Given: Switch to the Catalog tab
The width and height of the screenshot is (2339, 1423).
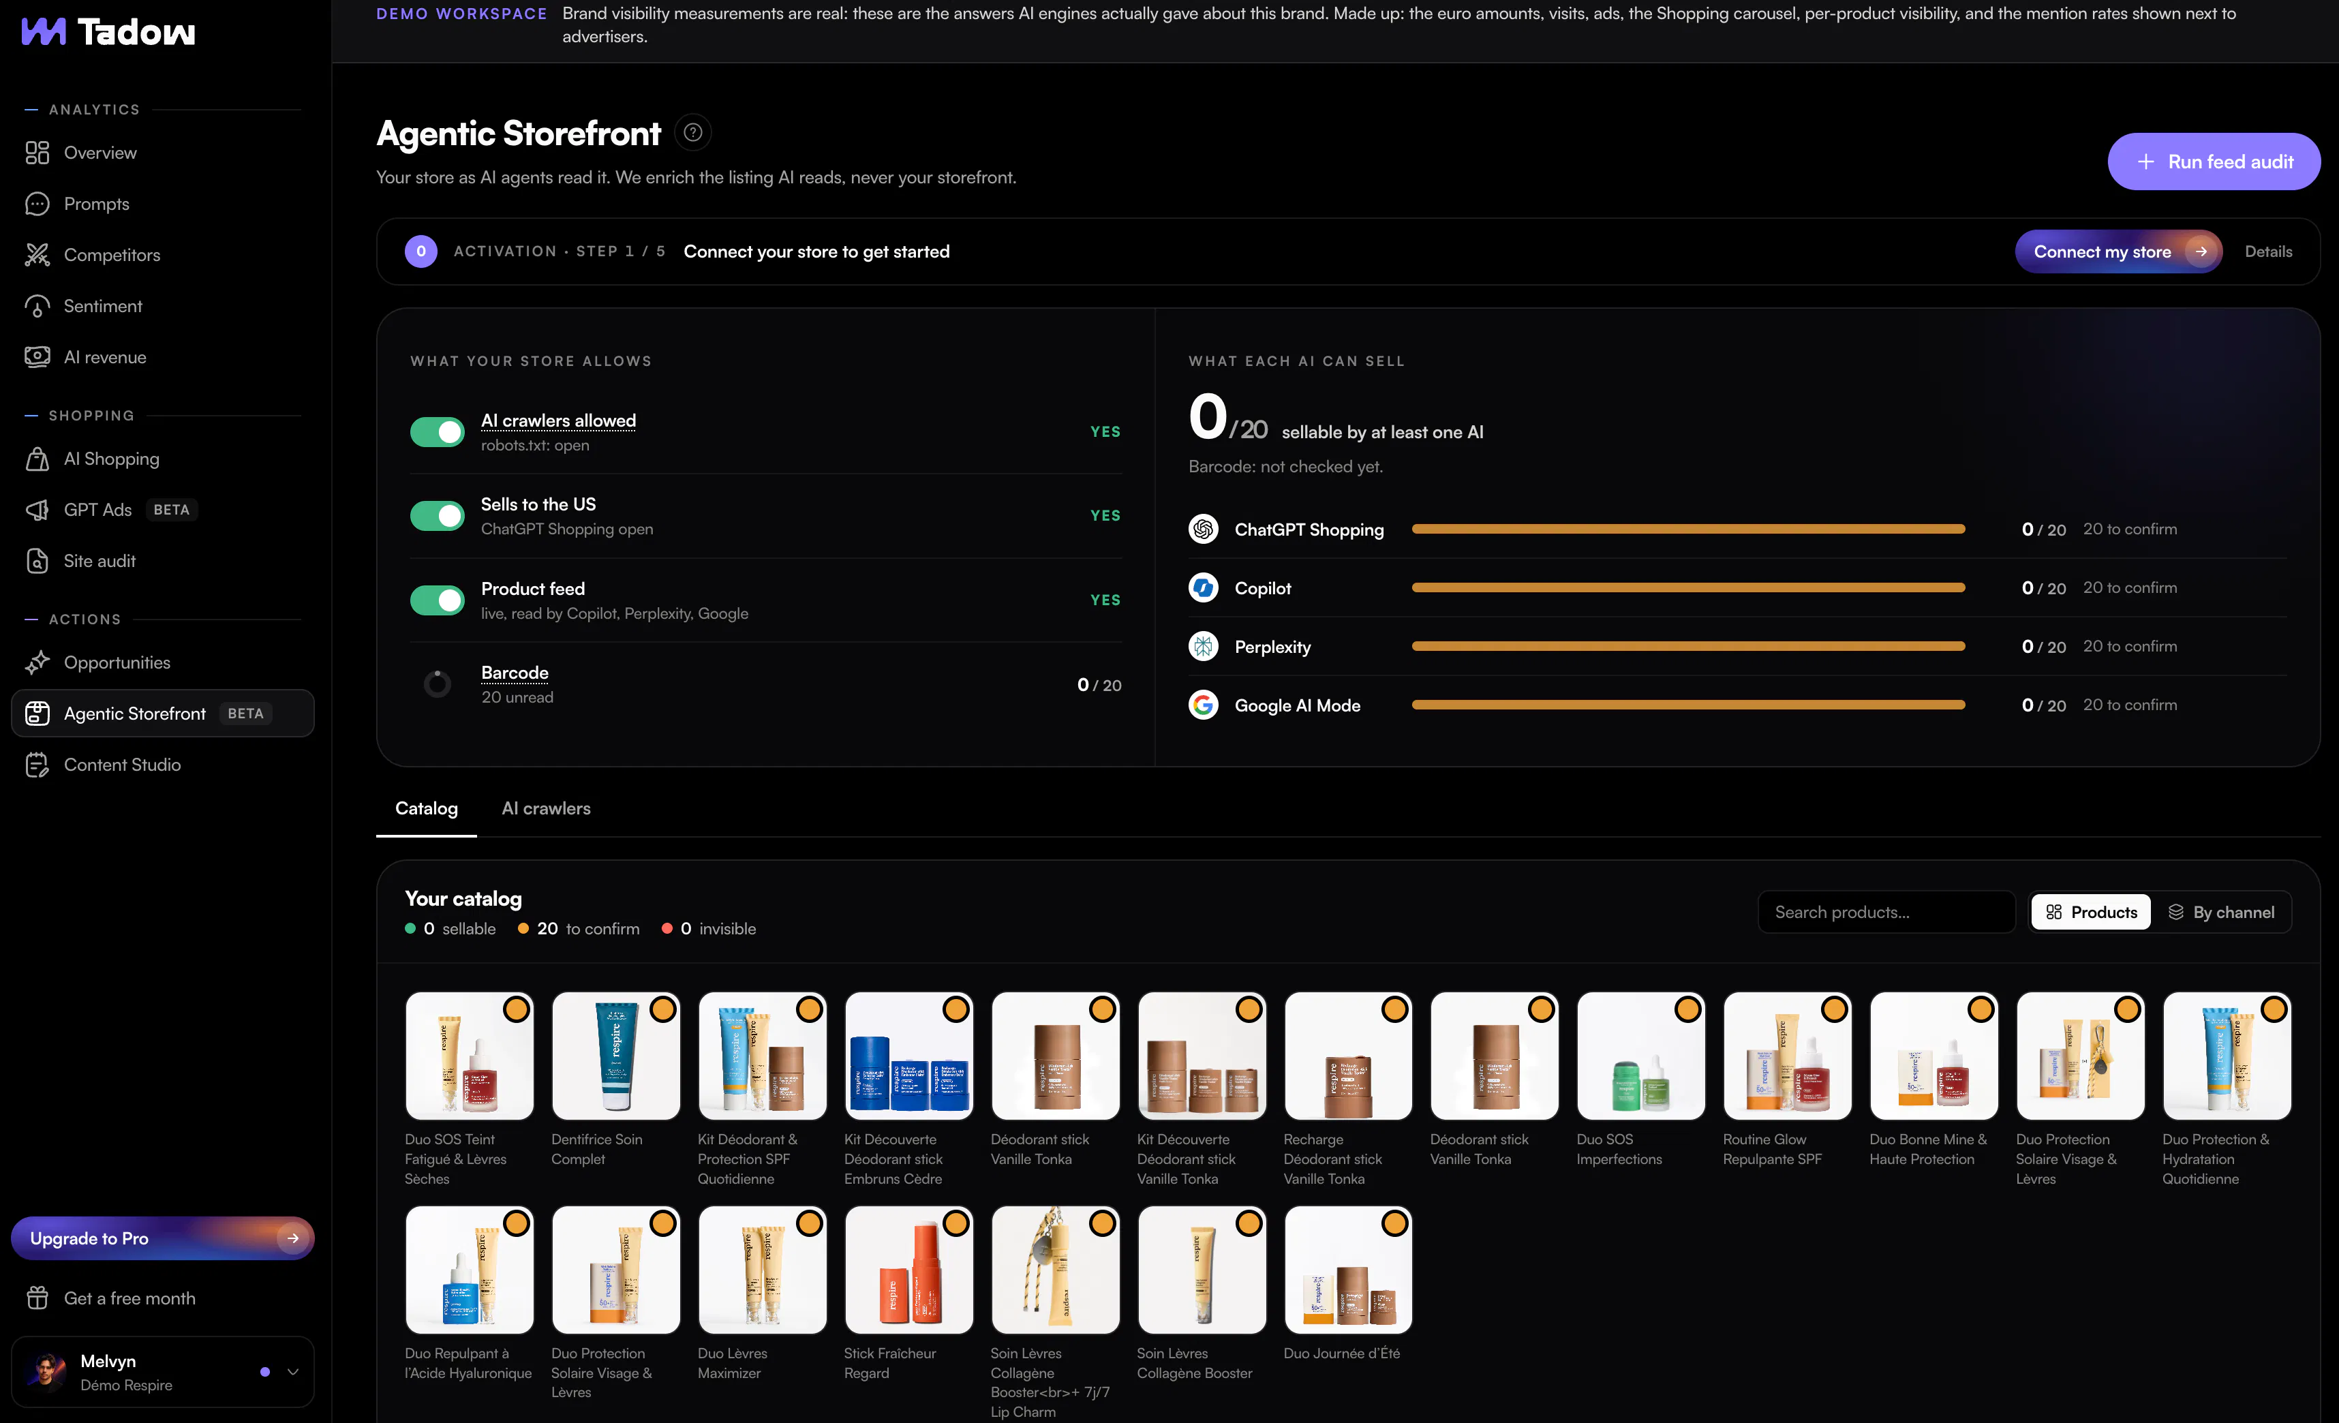Looking at the screenshot, I should 426,809.
